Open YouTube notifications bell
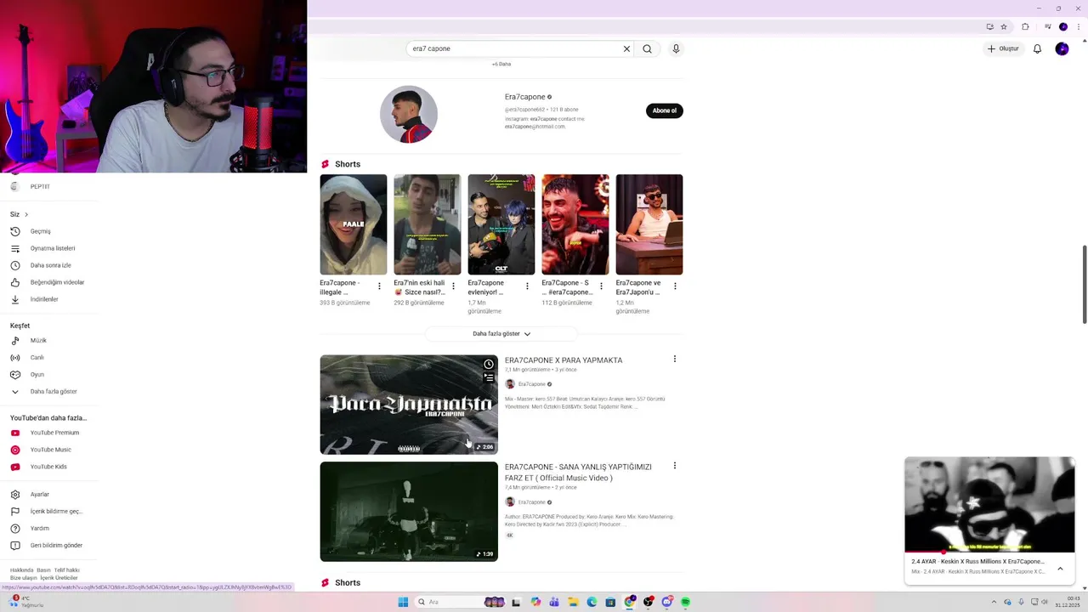Screen dimensions: 1088x612 click(x=1037, y=48)
